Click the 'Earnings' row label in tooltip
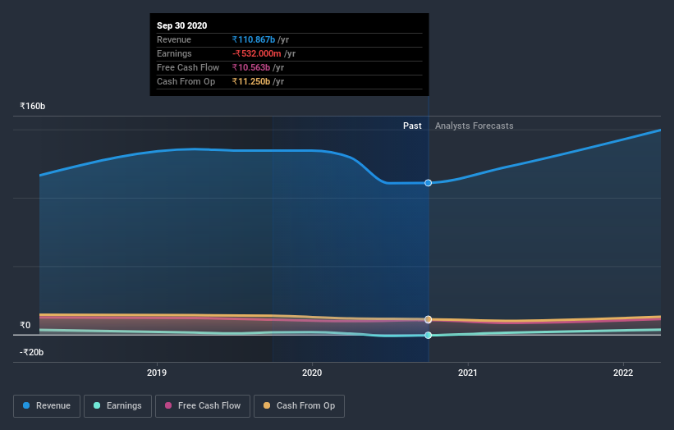674x430 pixels. point(174,53)
